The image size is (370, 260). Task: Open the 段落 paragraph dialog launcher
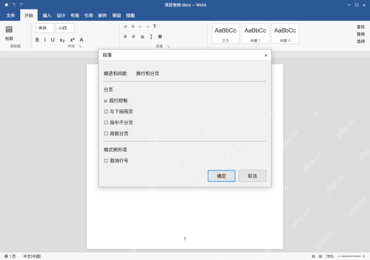(x=168, y=46)
